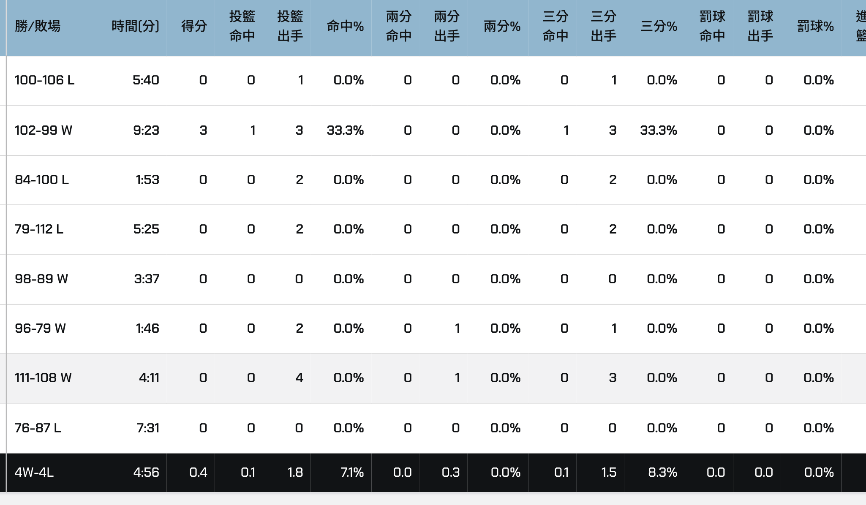Select the 100-106 L game row
The height and width of the screenshot is (505, 866).
(x=45, y=80)
